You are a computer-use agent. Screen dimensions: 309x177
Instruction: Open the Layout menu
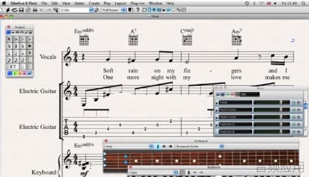pyautogui.click(x=120, y=3)
